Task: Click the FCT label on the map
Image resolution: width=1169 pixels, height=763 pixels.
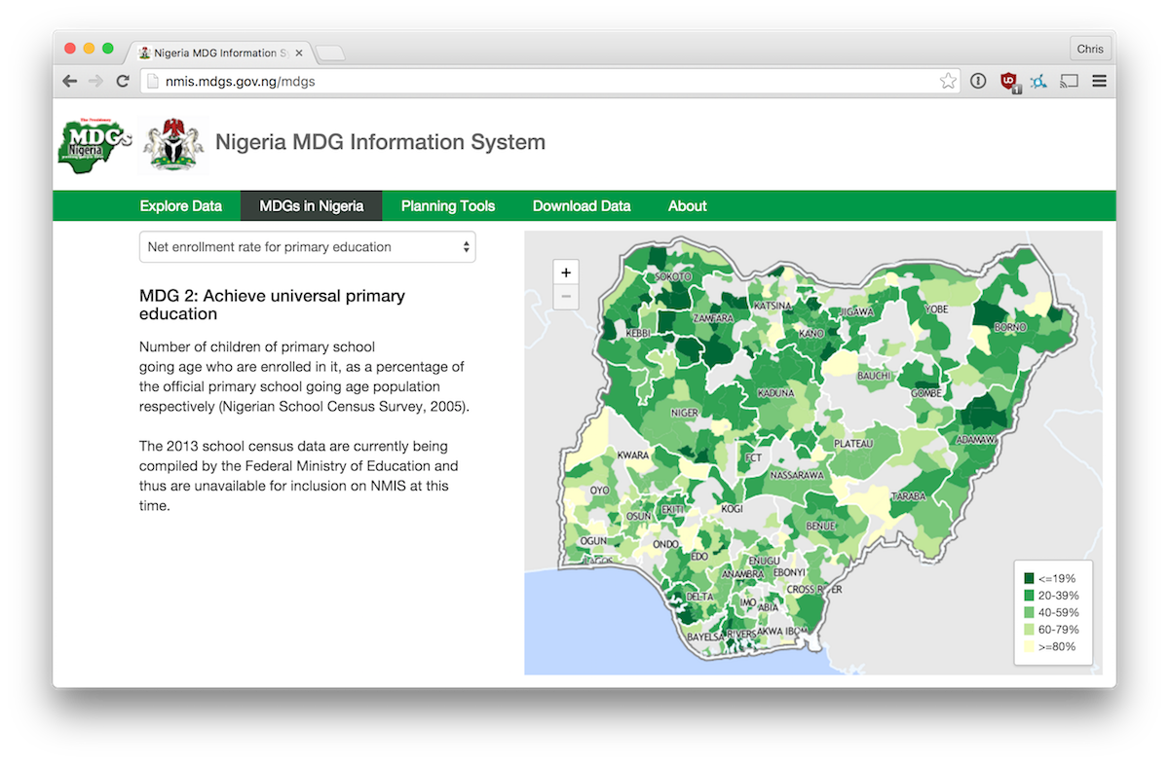Action: (x=753, y=457)
